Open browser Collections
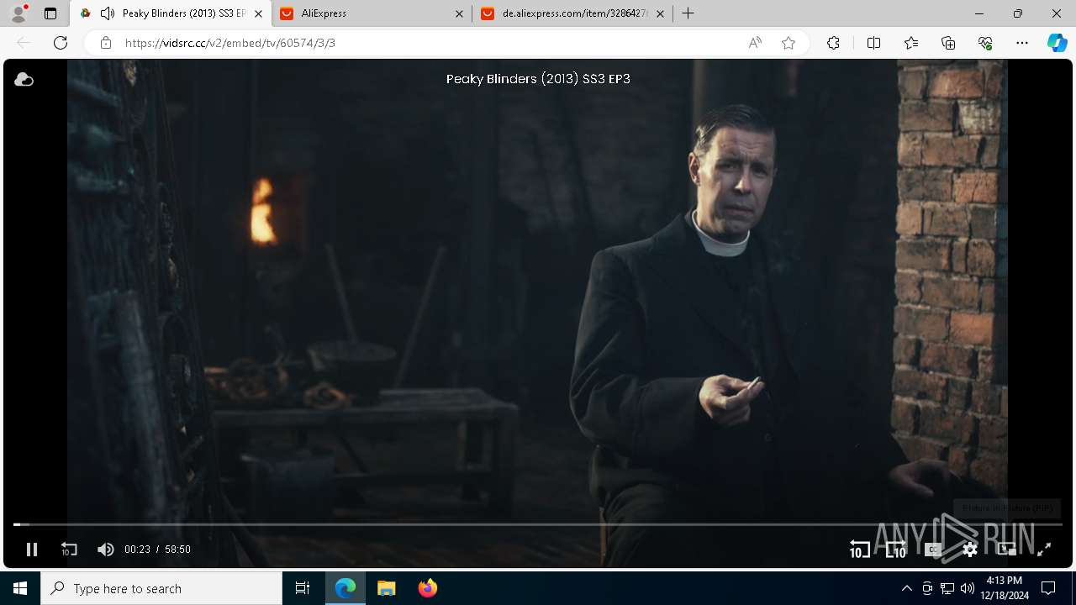Image resolution: width=1076 pixels, height=605 pixels. point(948,43)
